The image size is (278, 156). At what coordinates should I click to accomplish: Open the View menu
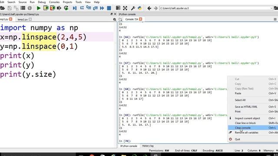point(88,2)
